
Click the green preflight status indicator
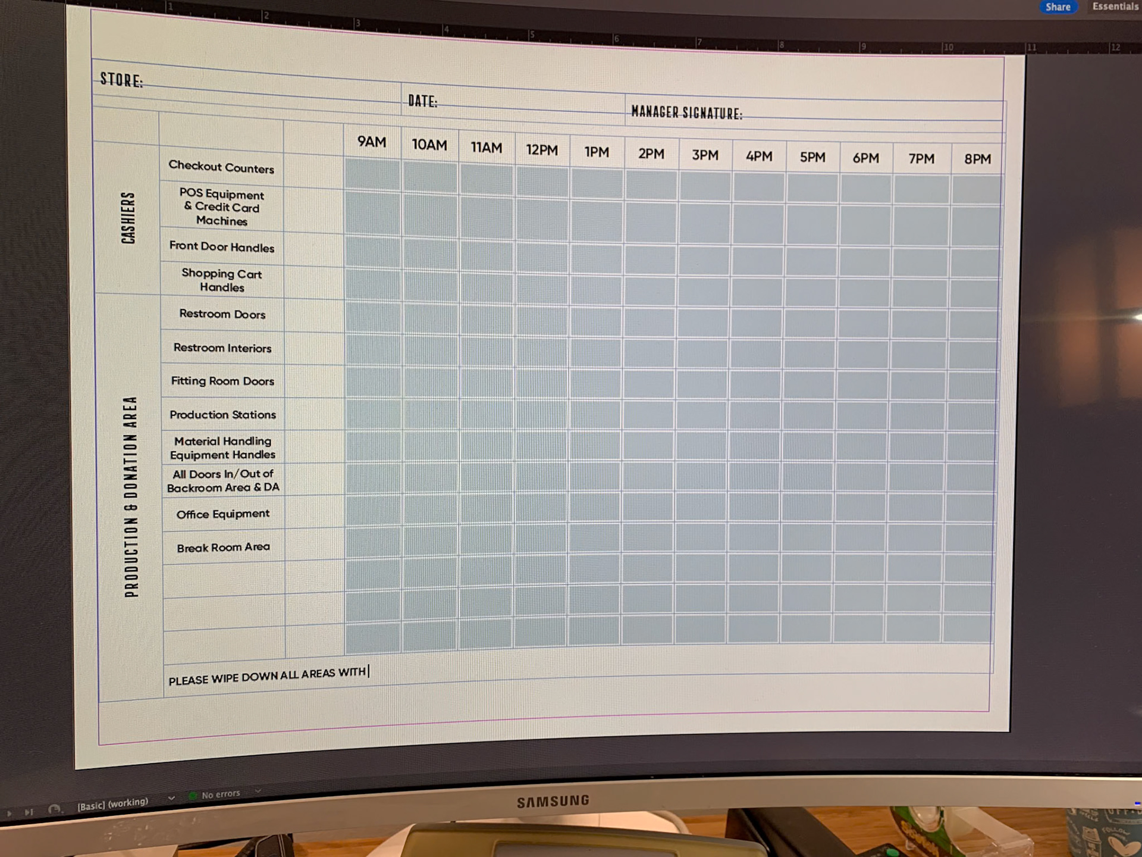coord(193,796)
